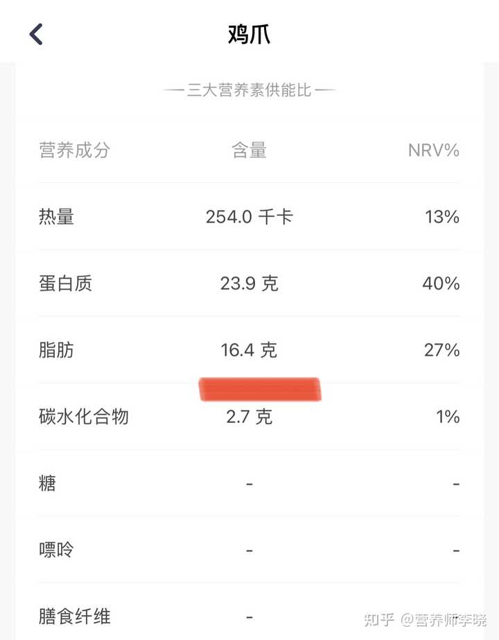Tap the red highlight mark under fat
This screenshot has height=640, width=499.
(x=260, y=390)
